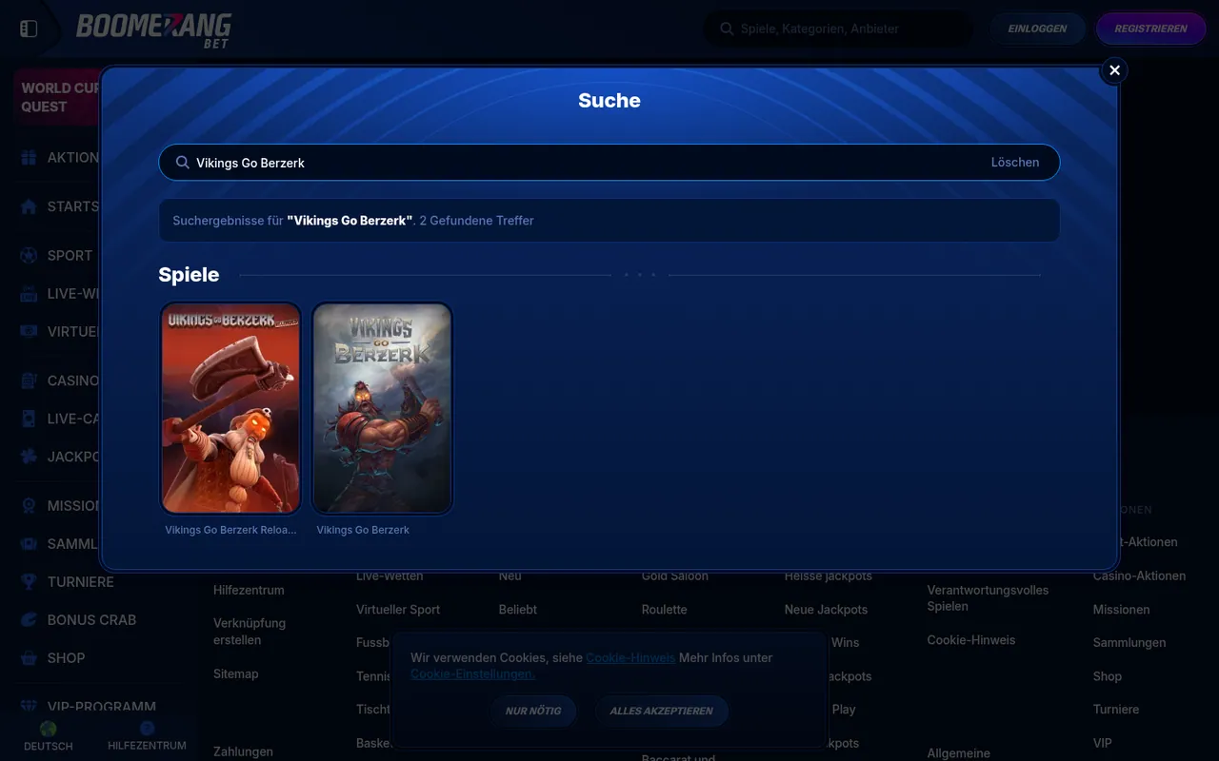Open the Neue Jackpots footer link

click(x=826, y=609)
